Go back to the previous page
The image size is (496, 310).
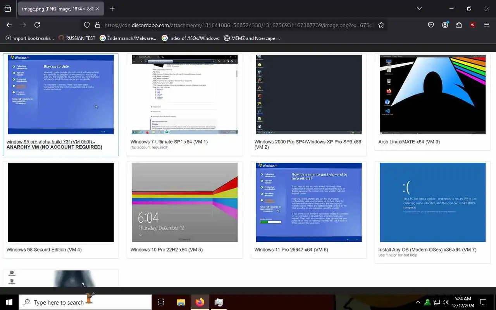tap(9, 25)
